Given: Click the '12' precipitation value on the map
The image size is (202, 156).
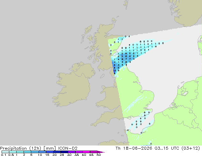Looking at the screenshot, I should pyautogui.click(x=114, y=71).
